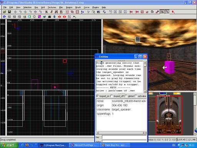This screenshot has width=197, height=148.
Task: Click the red inward-arrows patch icon
Action: tap(59, 17)
